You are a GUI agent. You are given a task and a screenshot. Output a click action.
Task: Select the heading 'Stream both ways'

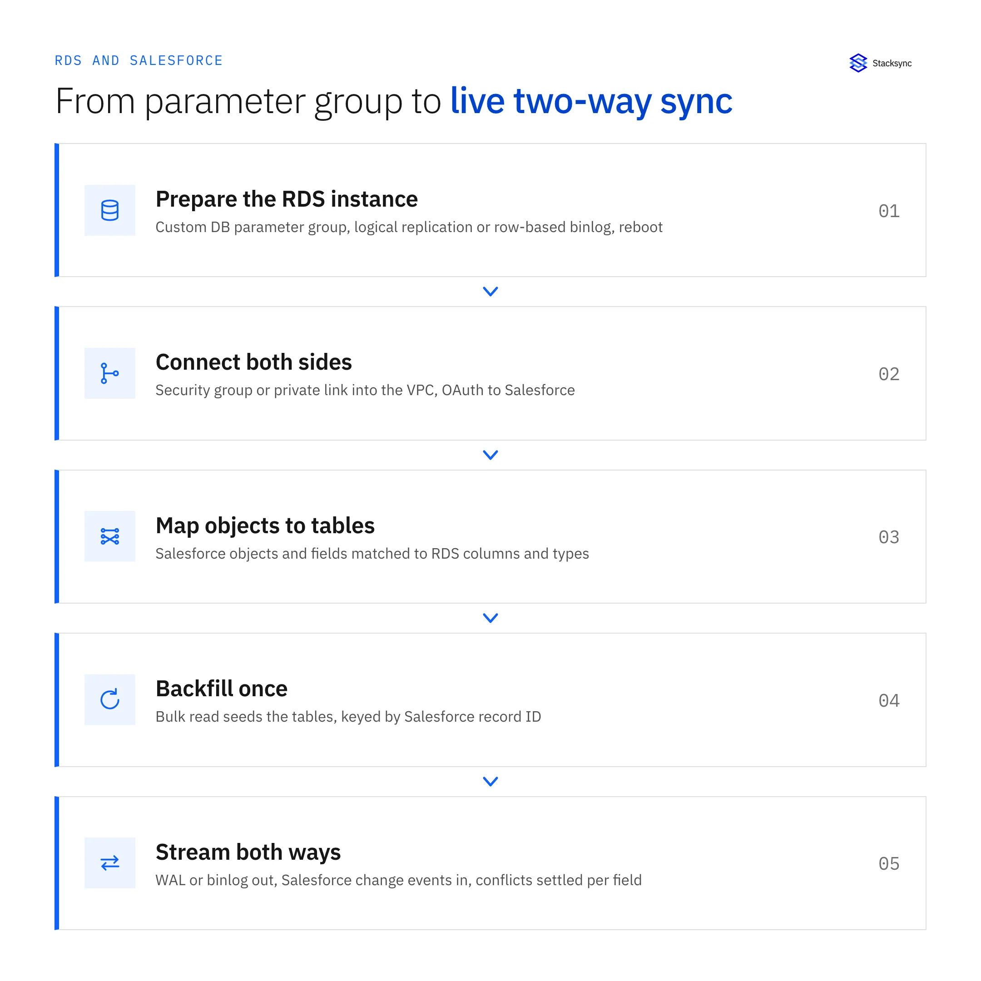pyautogui.click(x=248, y=852)
